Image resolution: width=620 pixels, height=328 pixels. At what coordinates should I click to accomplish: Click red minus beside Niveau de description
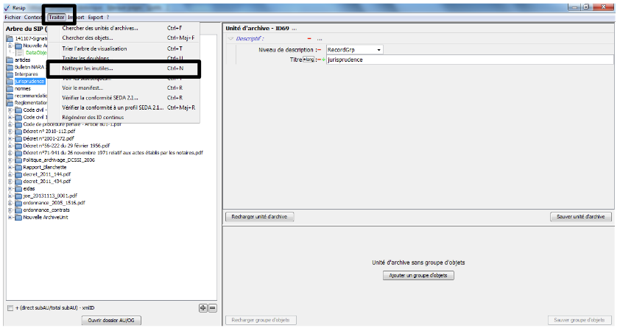320,50
